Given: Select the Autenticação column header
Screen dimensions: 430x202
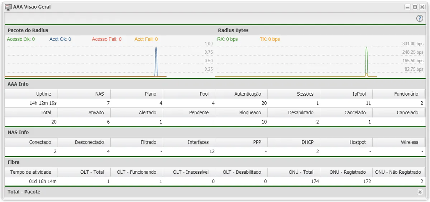Looking at the screenshot, I should 241,94.
